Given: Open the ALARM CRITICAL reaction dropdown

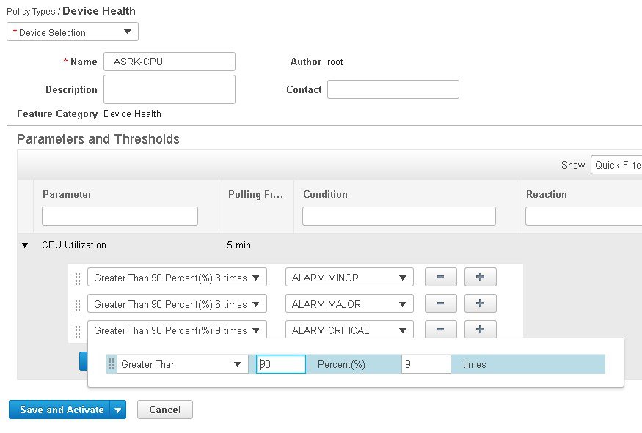Looking at the screenshot, I should pos(349,330).
